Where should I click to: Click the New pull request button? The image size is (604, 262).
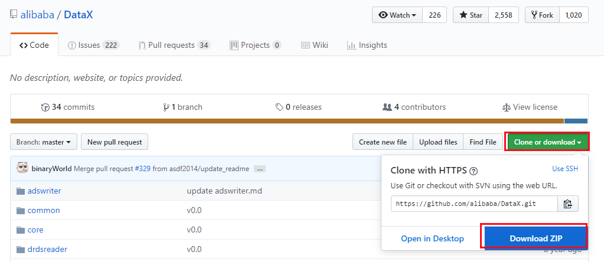tap(115, 142)
